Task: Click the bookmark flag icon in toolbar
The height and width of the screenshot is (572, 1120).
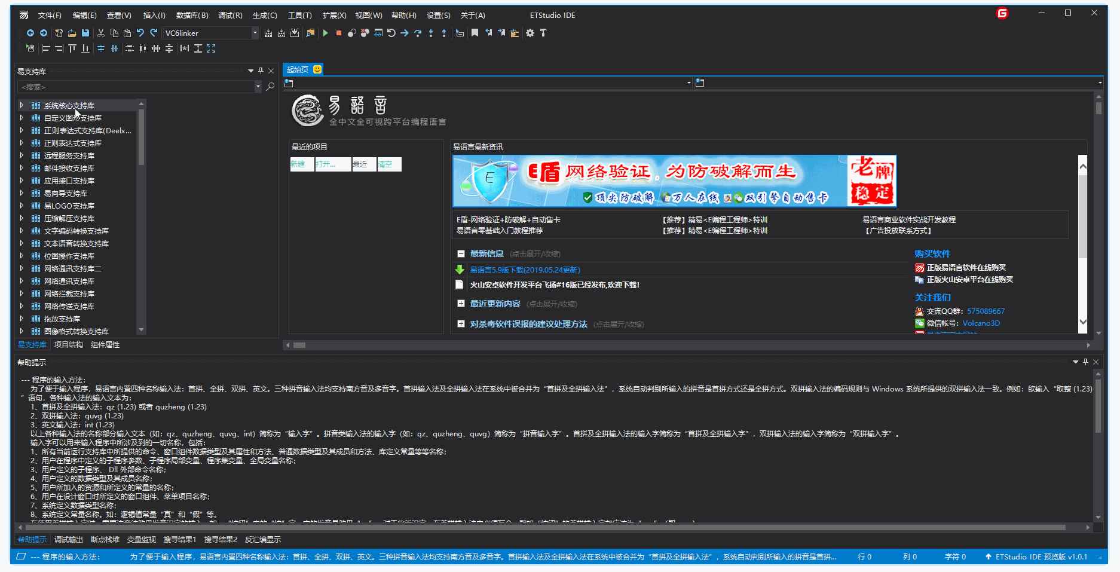Action: pos(475,33)
